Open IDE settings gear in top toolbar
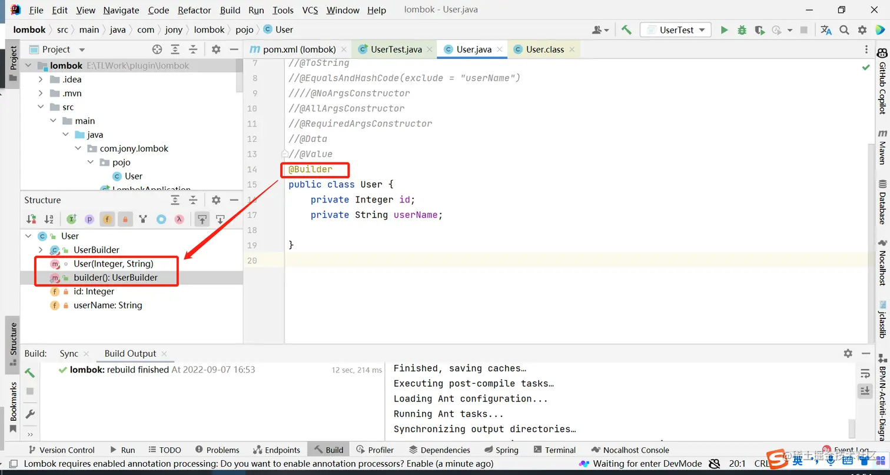The width and height of the screenshot is (890, 475). (862, 30)
